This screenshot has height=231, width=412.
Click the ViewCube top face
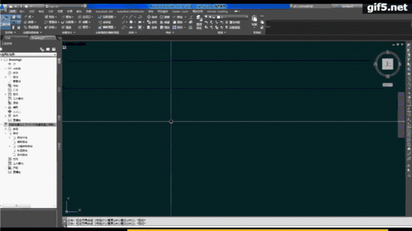click(x=387, y=64)
